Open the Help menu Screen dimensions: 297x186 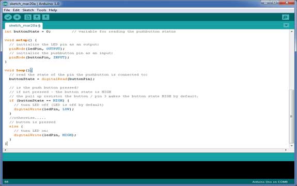click(53, 10)
